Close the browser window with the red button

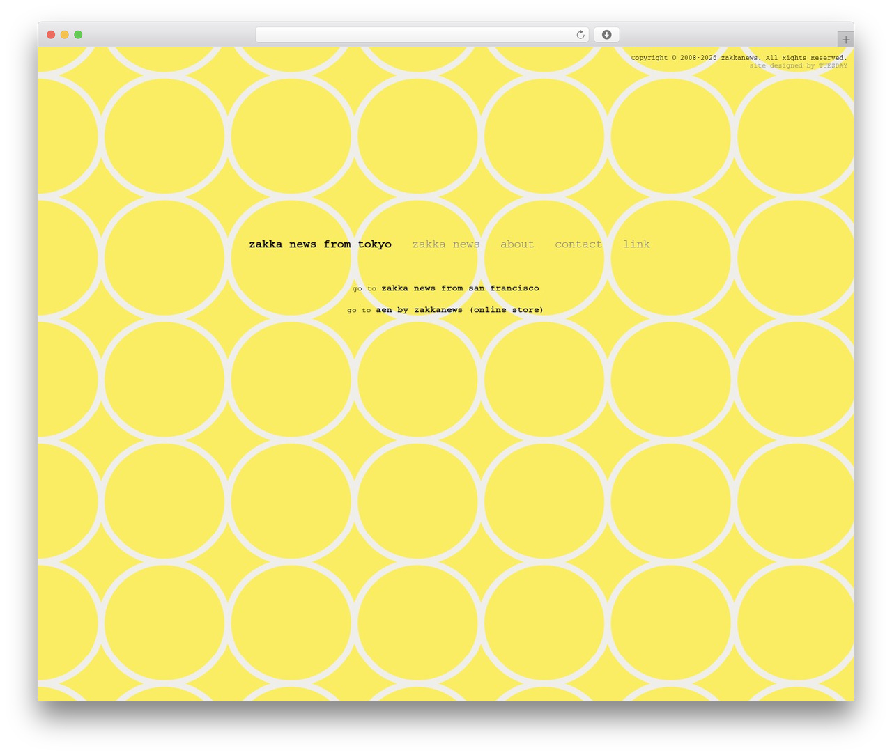51,35
